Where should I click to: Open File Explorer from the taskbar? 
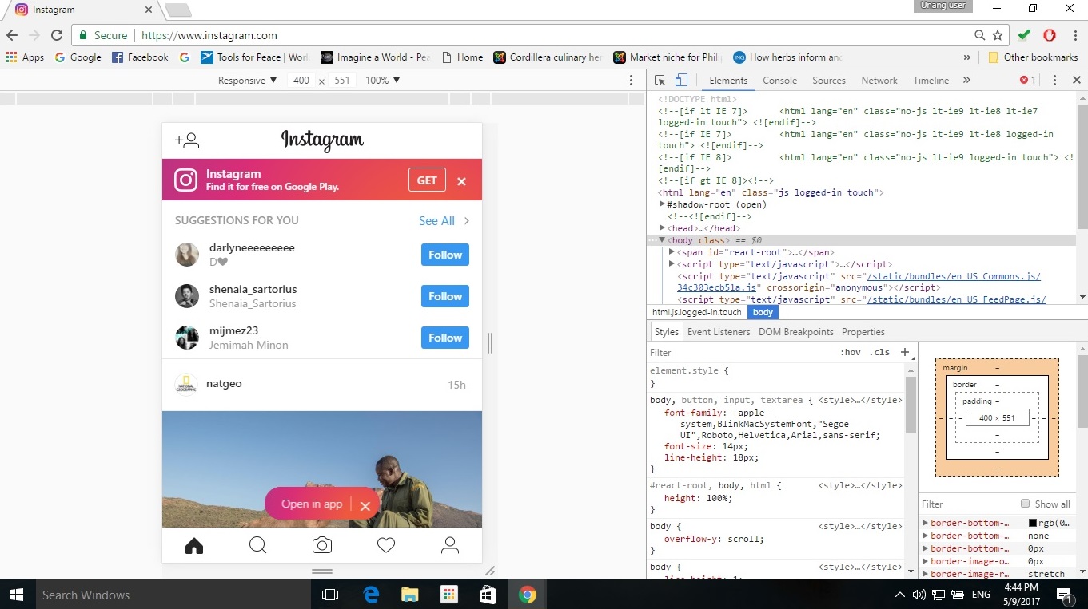(x=410, y=595)
